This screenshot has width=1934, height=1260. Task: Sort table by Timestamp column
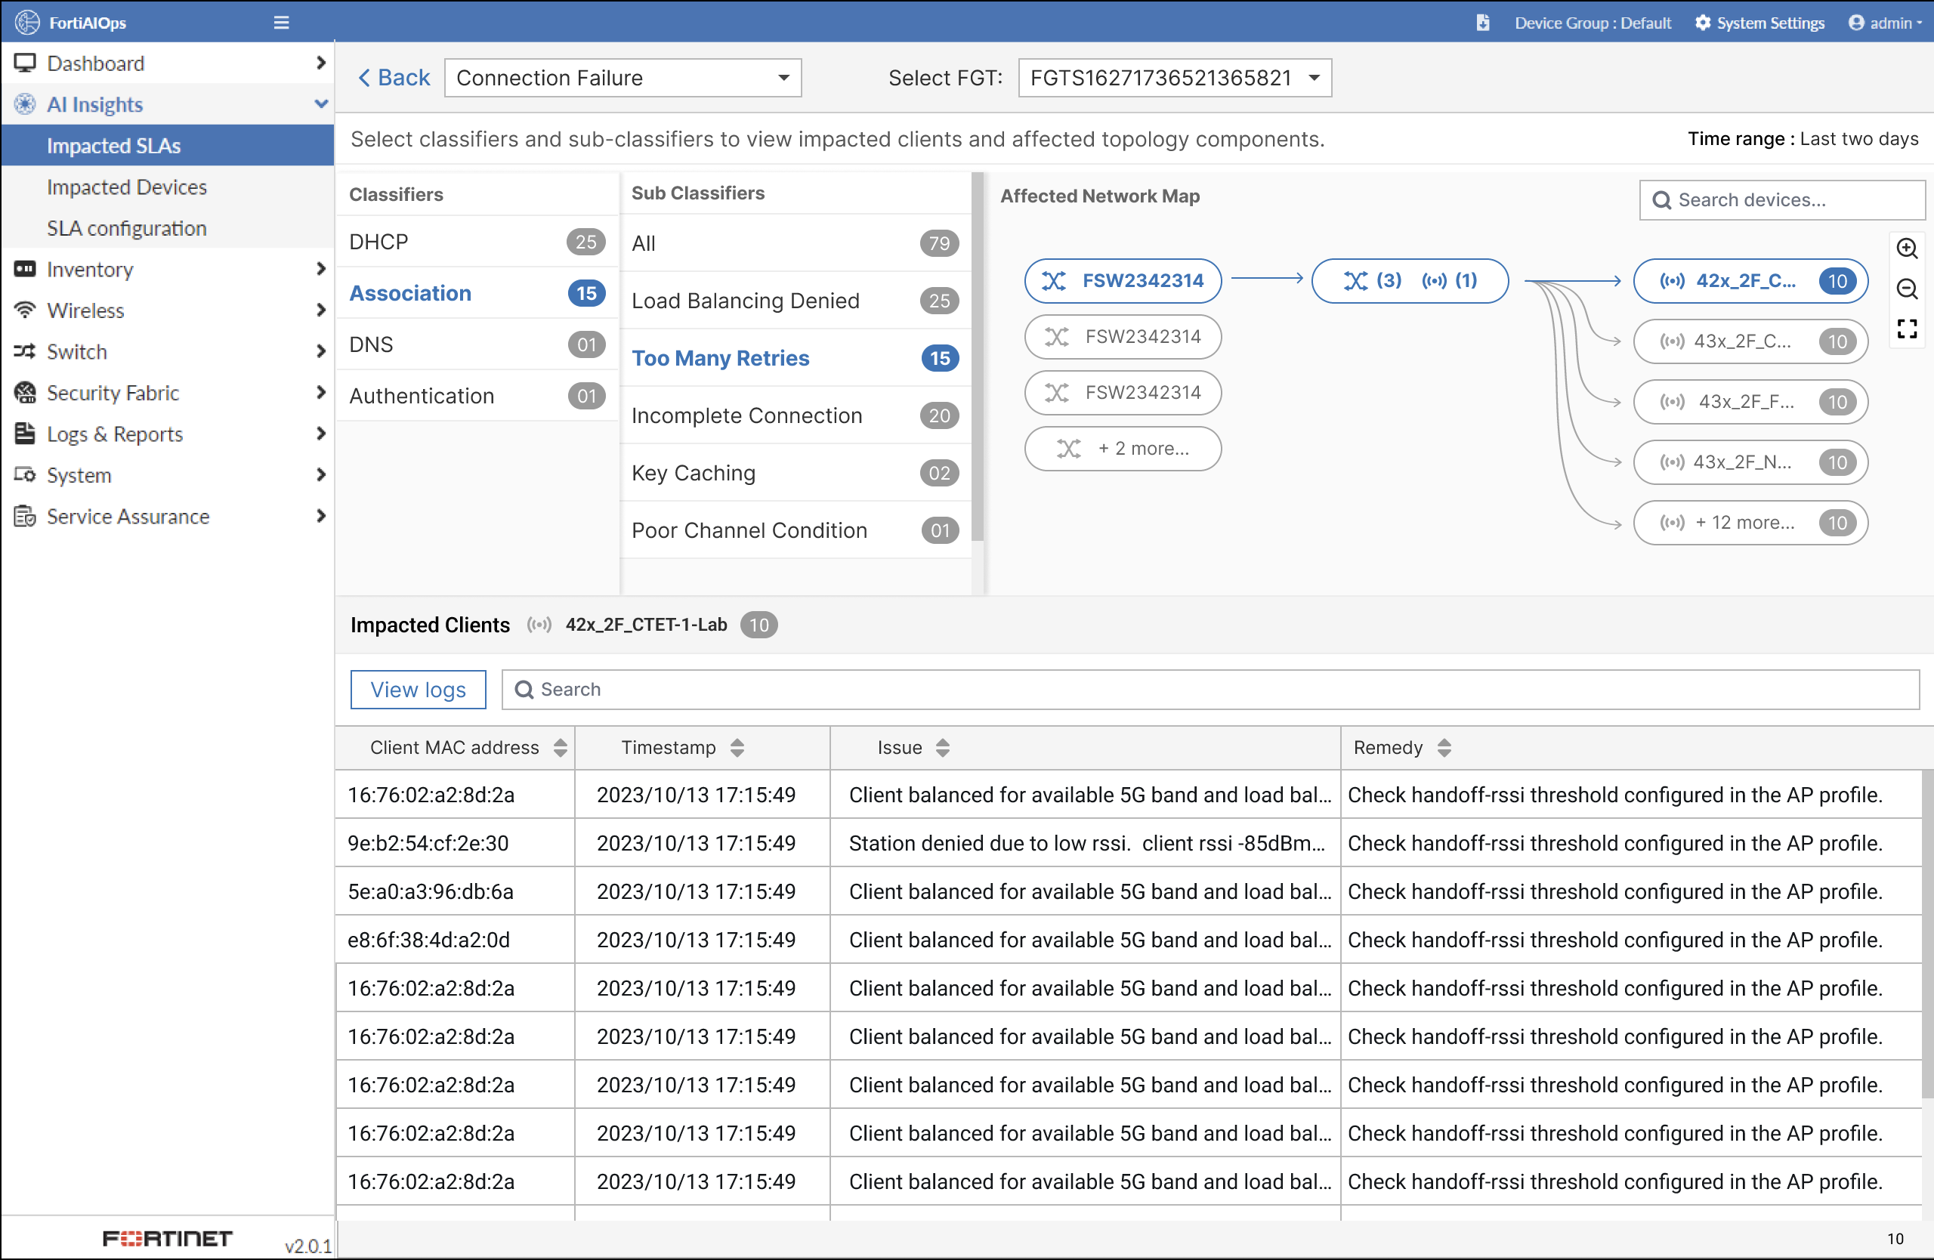click(x=737, y=747)
